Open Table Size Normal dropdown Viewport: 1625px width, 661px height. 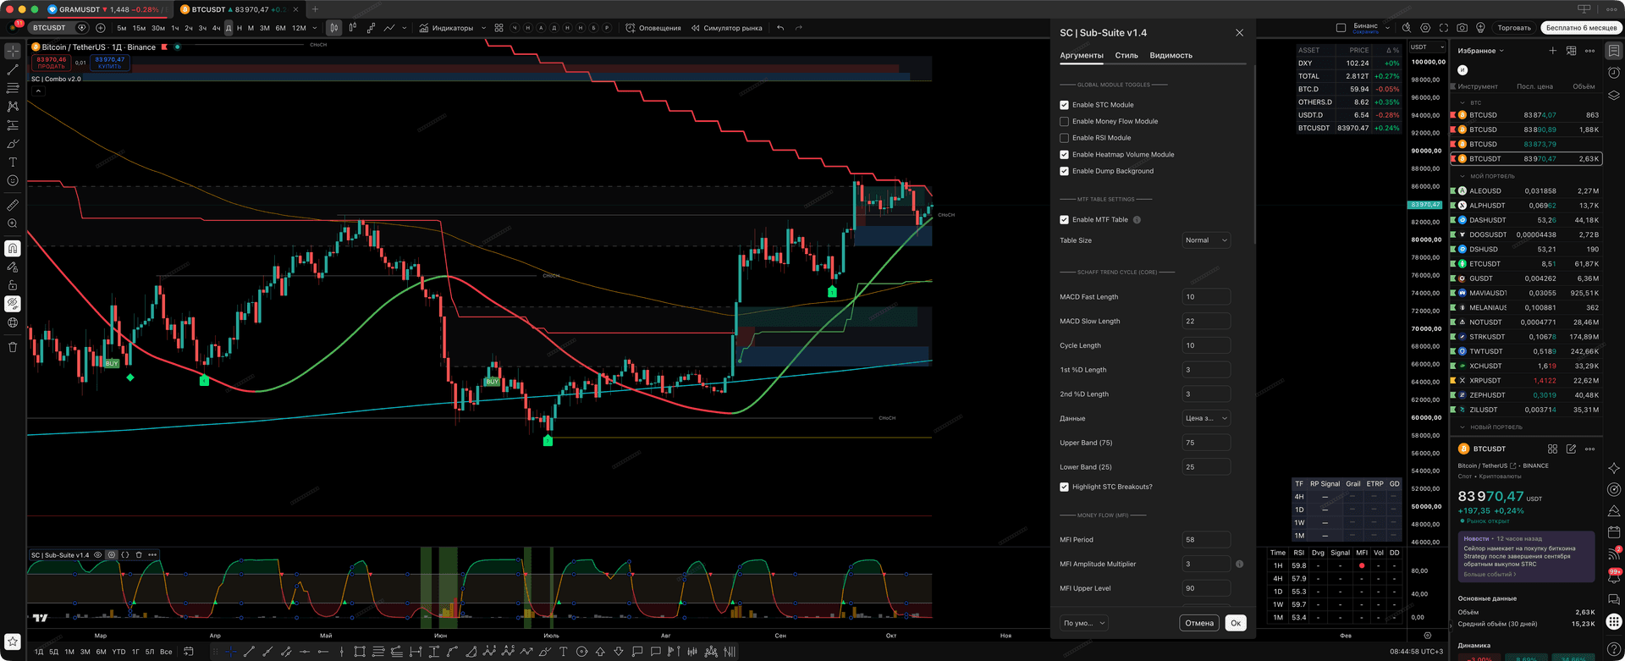pos(1205,240)
